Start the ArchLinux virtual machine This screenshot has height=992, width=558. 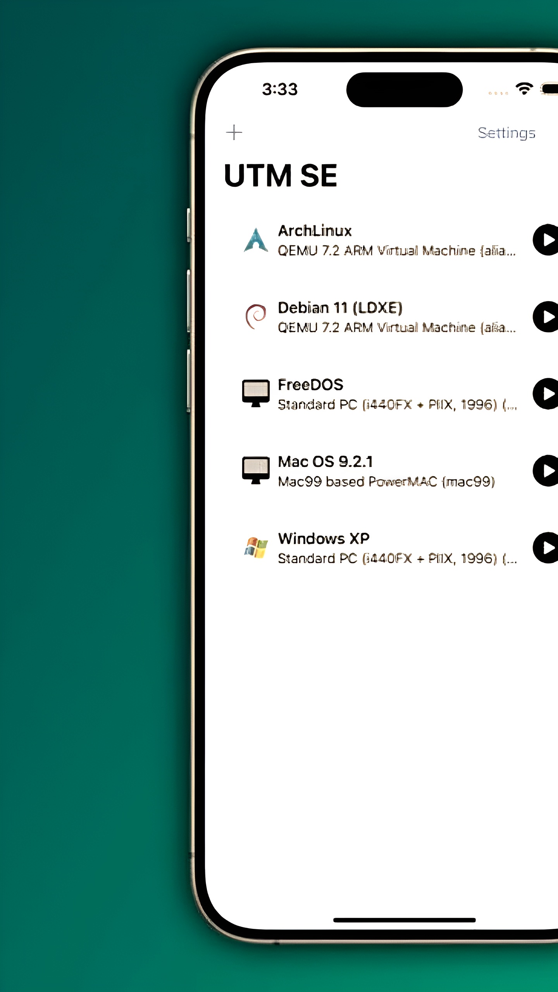click(x=546, y=240)
